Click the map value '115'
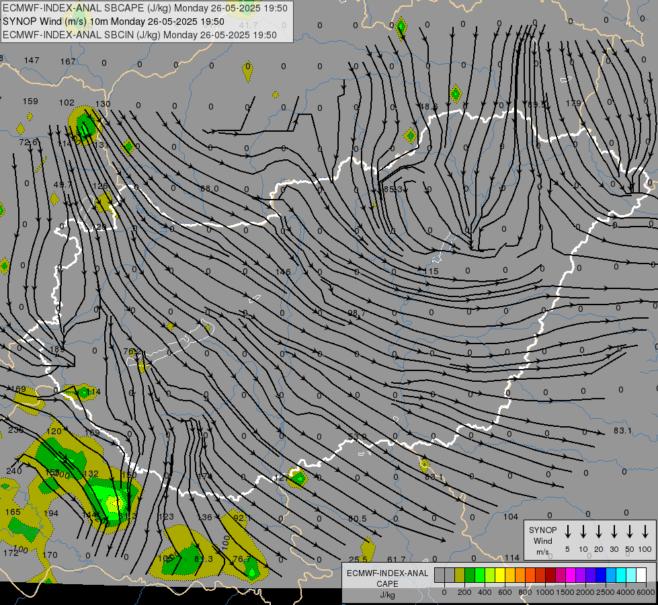 [431, 271]
